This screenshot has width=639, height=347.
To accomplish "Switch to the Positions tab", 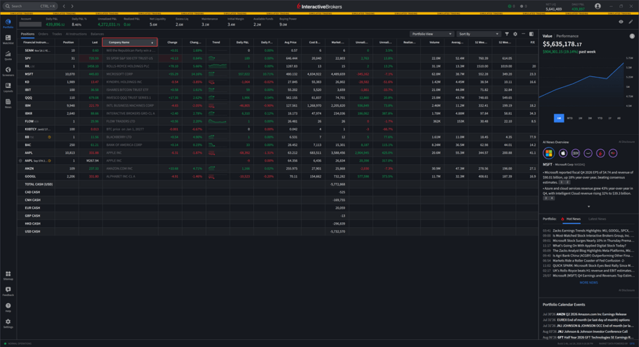I will 27,34.
